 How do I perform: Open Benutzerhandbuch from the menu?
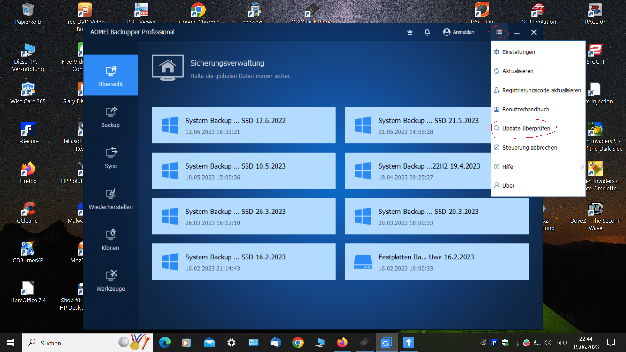tap(525, 110)
